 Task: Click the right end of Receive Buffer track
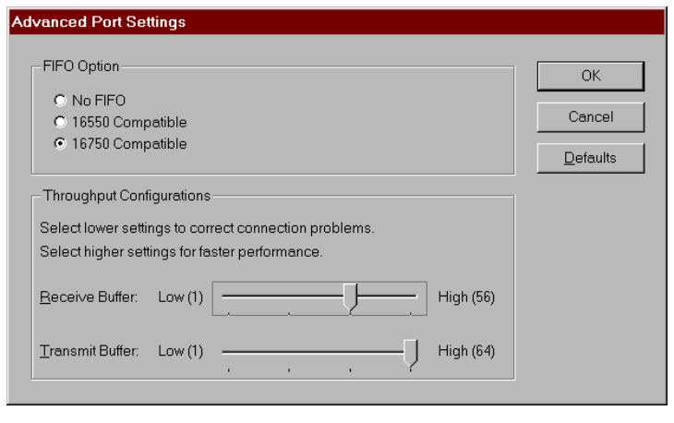pyautogui.click(x=415, y=296)
